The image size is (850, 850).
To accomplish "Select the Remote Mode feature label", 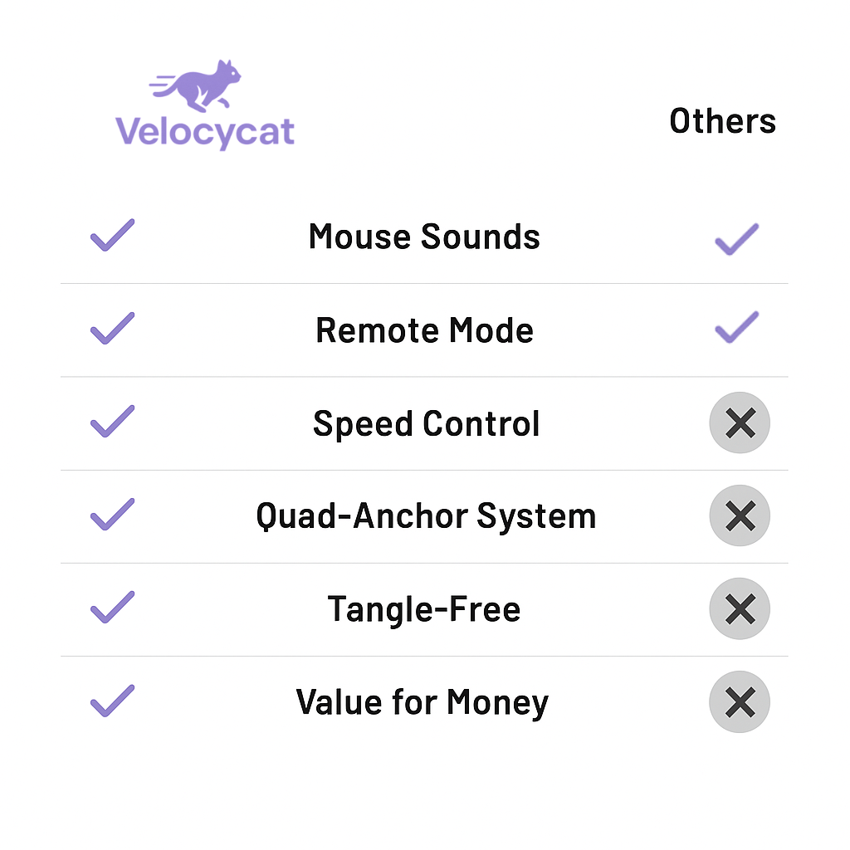I will click(x=424, y=330).
